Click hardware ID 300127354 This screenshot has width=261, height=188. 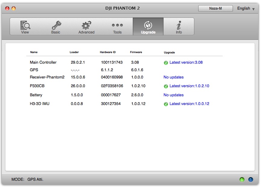111,104
